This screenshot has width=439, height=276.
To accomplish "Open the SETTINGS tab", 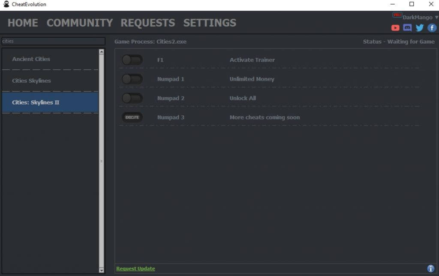I will coord(210,23).
